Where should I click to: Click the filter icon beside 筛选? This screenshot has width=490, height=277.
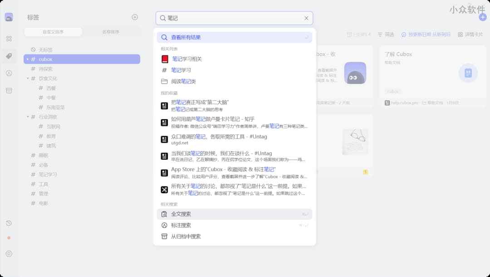(x=380, y=34)
